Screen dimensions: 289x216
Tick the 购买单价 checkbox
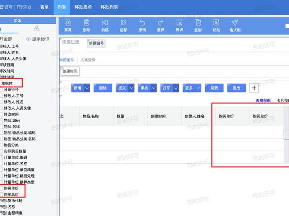tap(1, 188)
